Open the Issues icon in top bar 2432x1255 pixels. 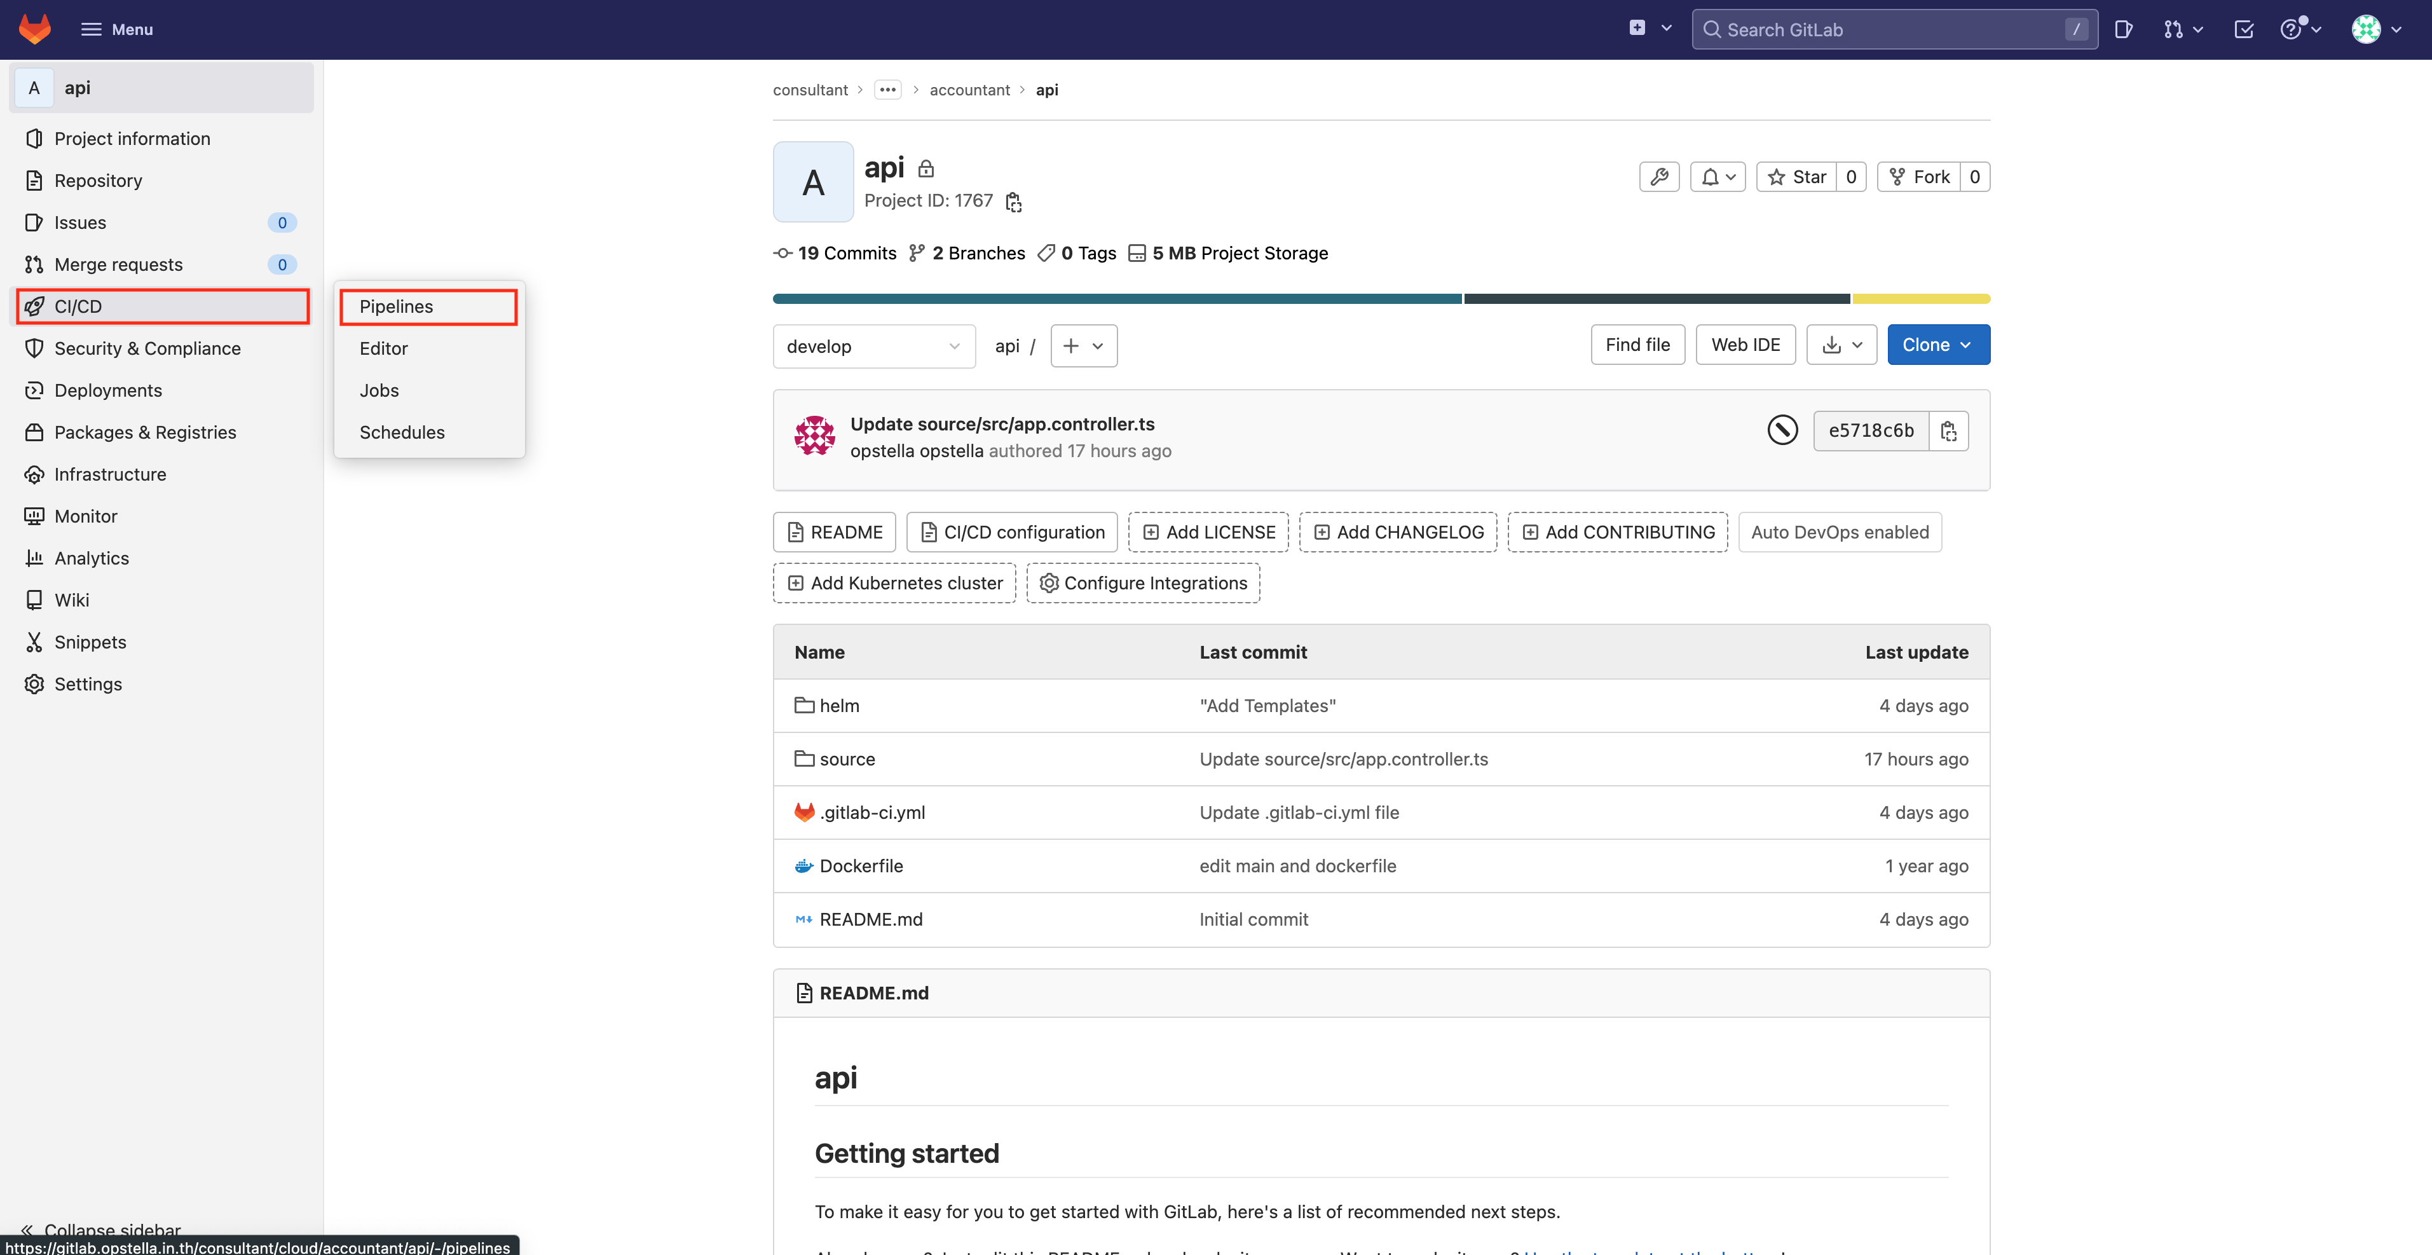pyautogui.click(x=2123, y=29)
